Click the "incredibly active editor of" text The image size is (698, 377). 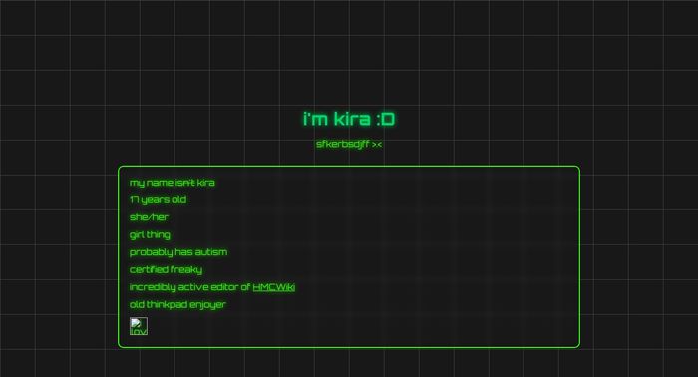[x=190, y=287]
